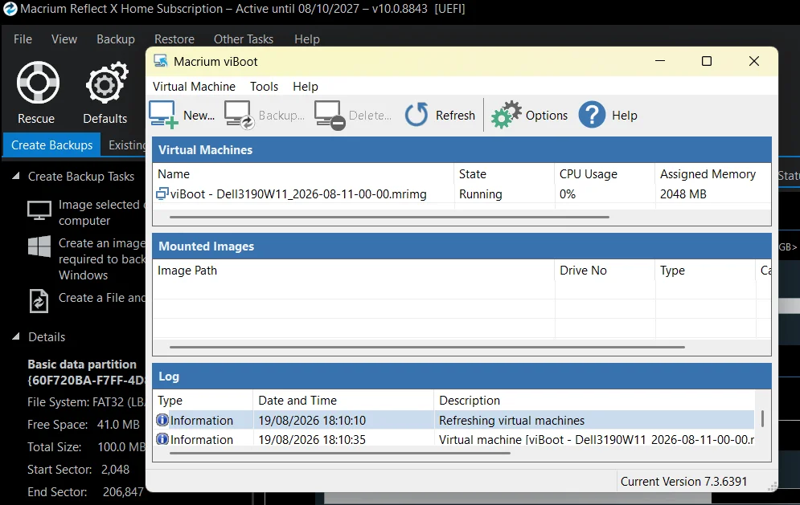Image resolution: width=800 pixels, height=505 pixels.
Task: Click the Options button label
Action: [547, 115]
